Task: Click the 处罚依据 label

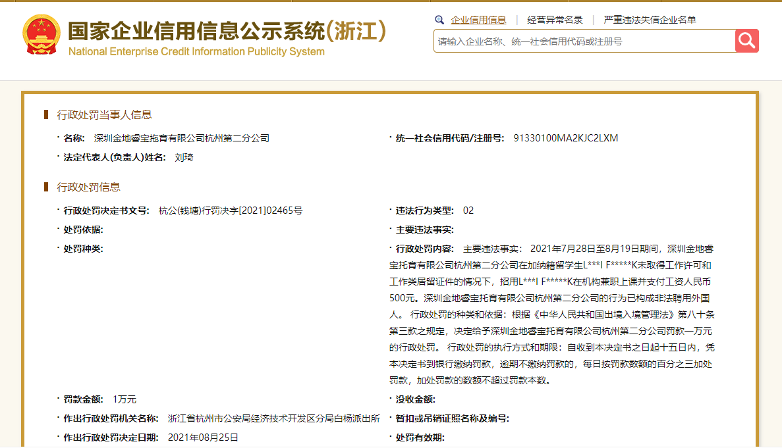Action: click(x=83, y=230)
